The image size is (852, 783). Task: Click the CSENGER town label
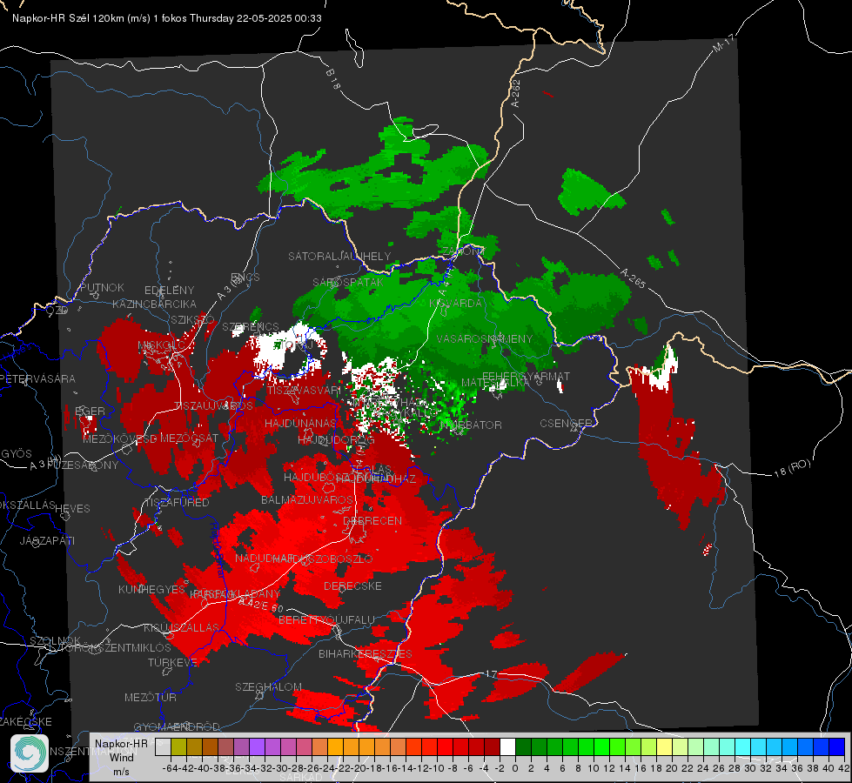click(566, 424)
